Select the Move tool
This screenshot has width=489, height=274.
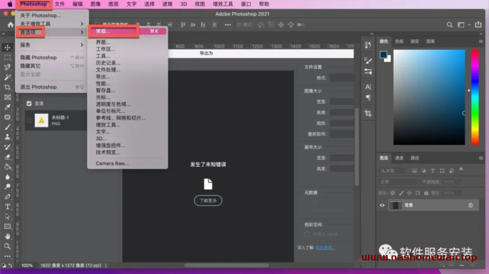coord(8,48)
